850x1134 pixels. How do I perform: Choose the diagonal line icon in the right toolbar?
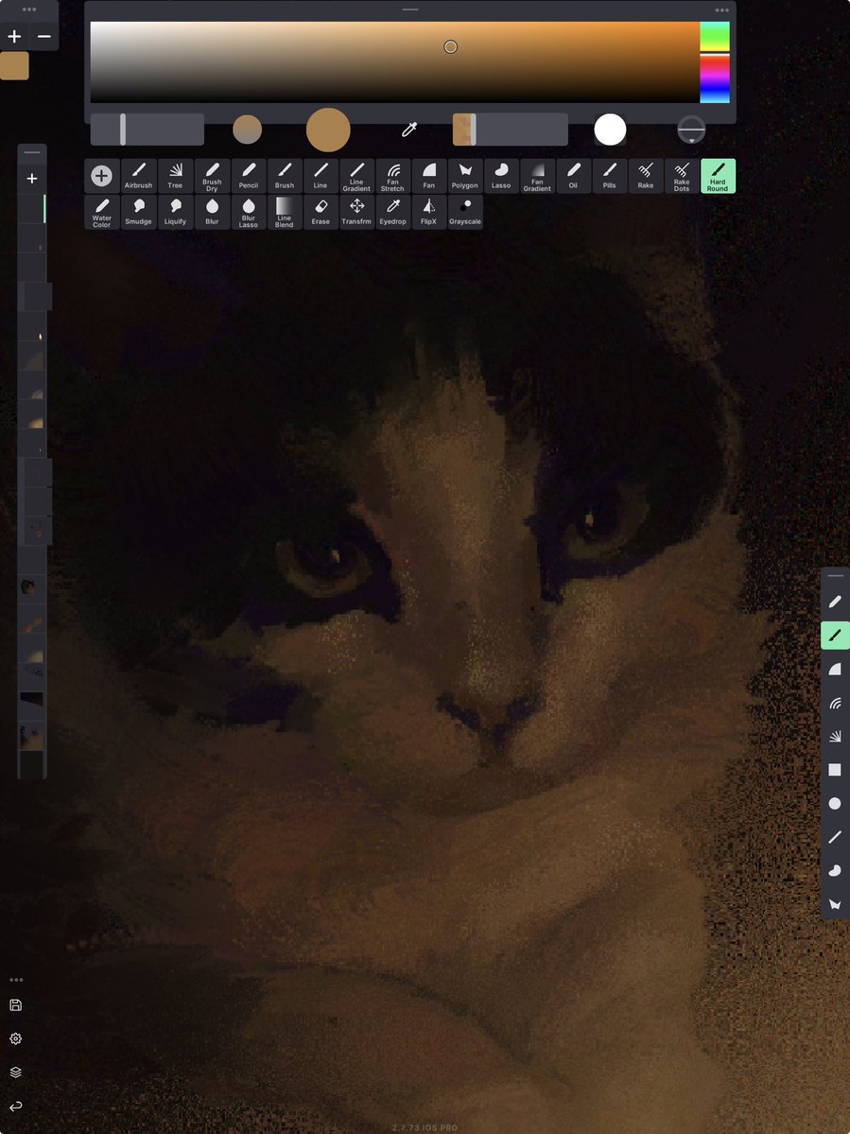[x=835, y=837]
